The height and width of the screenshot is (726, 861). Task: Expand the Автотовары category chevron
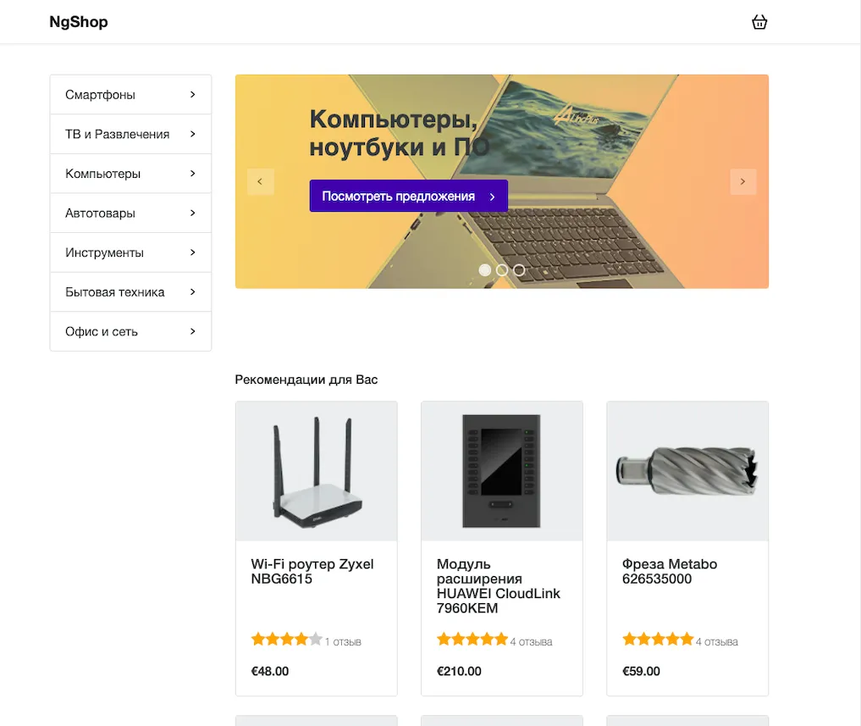pyautogui.click(x=193, y=213)
